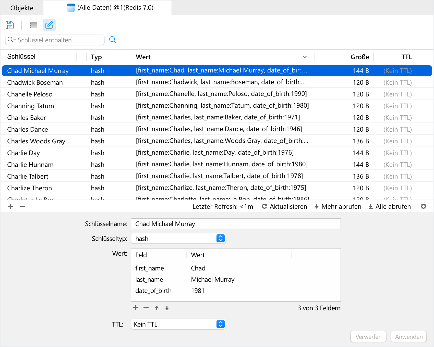Move hash field down arrow
This screenshot has height=347, width=434.
[x=167, y=308]
